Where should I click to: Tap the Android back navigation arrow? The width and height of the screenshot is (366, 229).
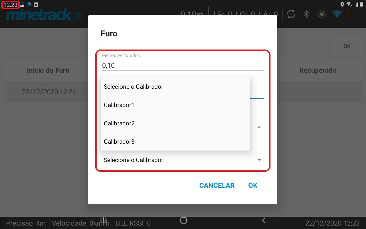[264, 220]
